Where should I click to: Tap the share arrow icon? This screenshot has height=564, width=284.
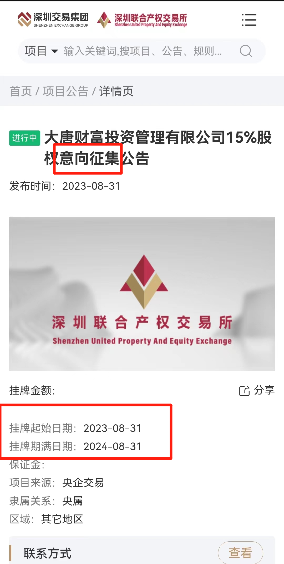pyautogui.click(x=244, y=391)
